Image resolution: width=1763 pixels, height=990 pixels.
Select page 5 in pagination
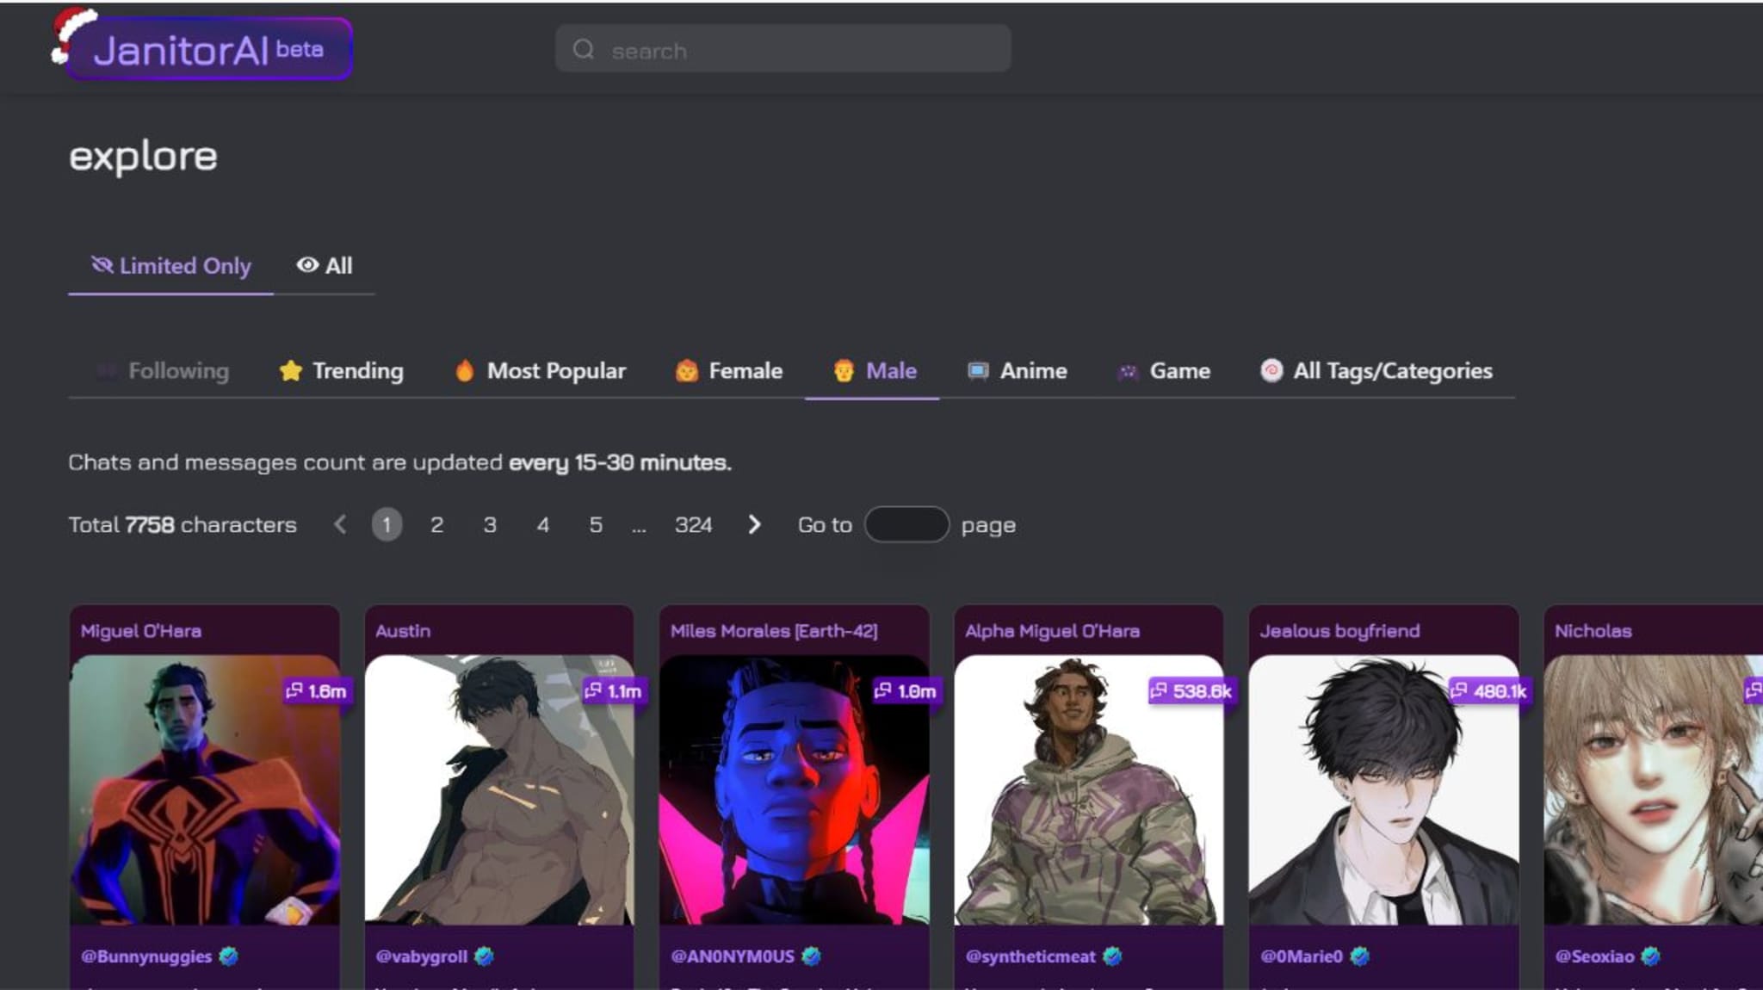coord(597,524)
